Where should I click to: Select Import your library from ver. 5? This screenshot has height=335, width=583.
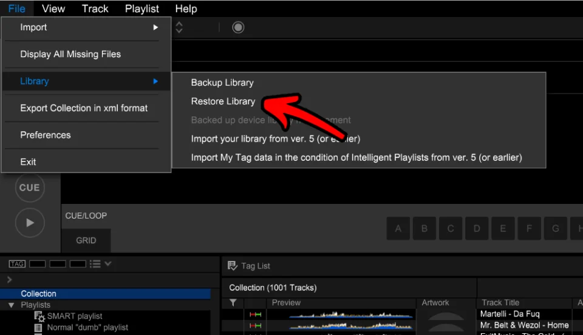point(276,139)
